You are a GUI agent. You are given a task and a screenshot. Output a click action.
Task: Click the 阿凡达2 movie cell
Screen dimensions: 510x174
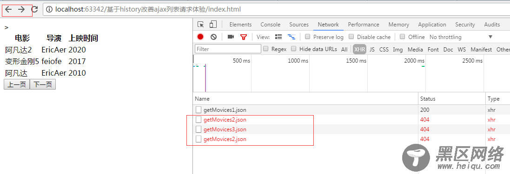click(x=19, y=50)
